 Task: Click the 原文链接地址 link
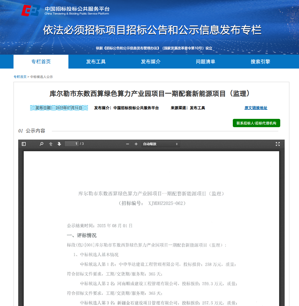[x=256, y=108]
